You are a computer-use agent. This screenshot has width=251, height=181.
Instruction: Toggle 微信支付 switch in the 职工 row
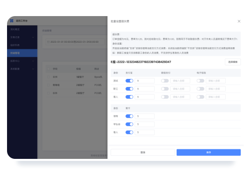165,89
